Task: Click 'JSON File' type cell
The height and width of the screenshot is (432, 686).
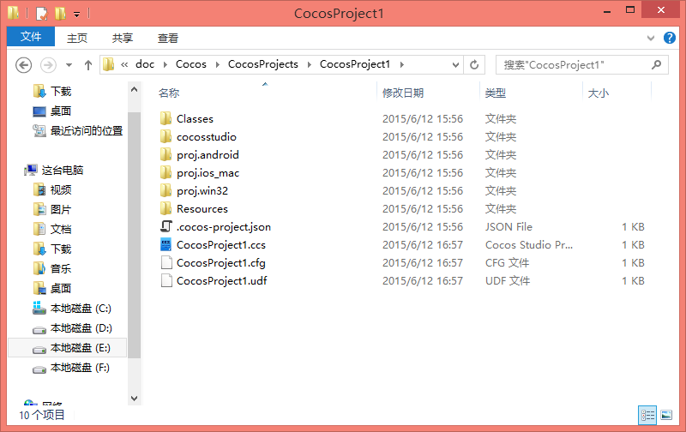Action: pyautogui.click(x=508, y=227)
